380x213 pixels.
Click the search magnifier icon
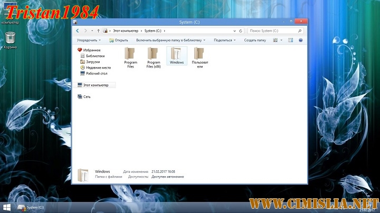coord(300,31)
